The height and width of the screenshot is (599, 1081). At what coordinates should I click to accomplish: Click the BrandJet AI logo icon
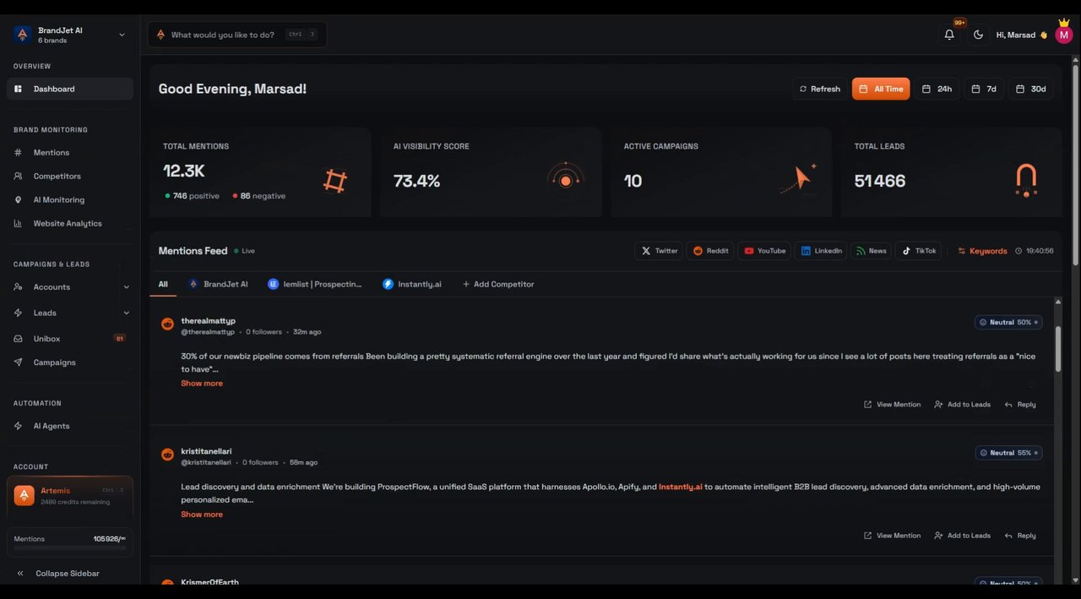(23, 35)
